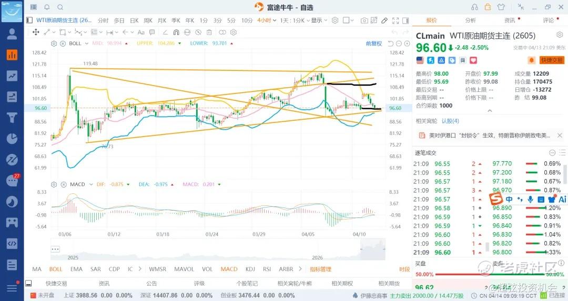Open the 公告 tab in the bottom panel
The width and height of the screenshot is (568, 301).
[x=151, y=283]
